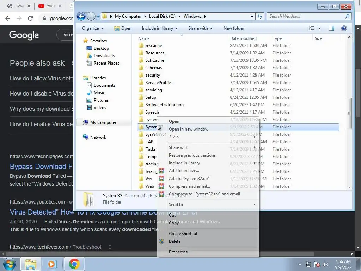The image size is (361, 271).
Task: Click the change view icon
Action: 312,28
